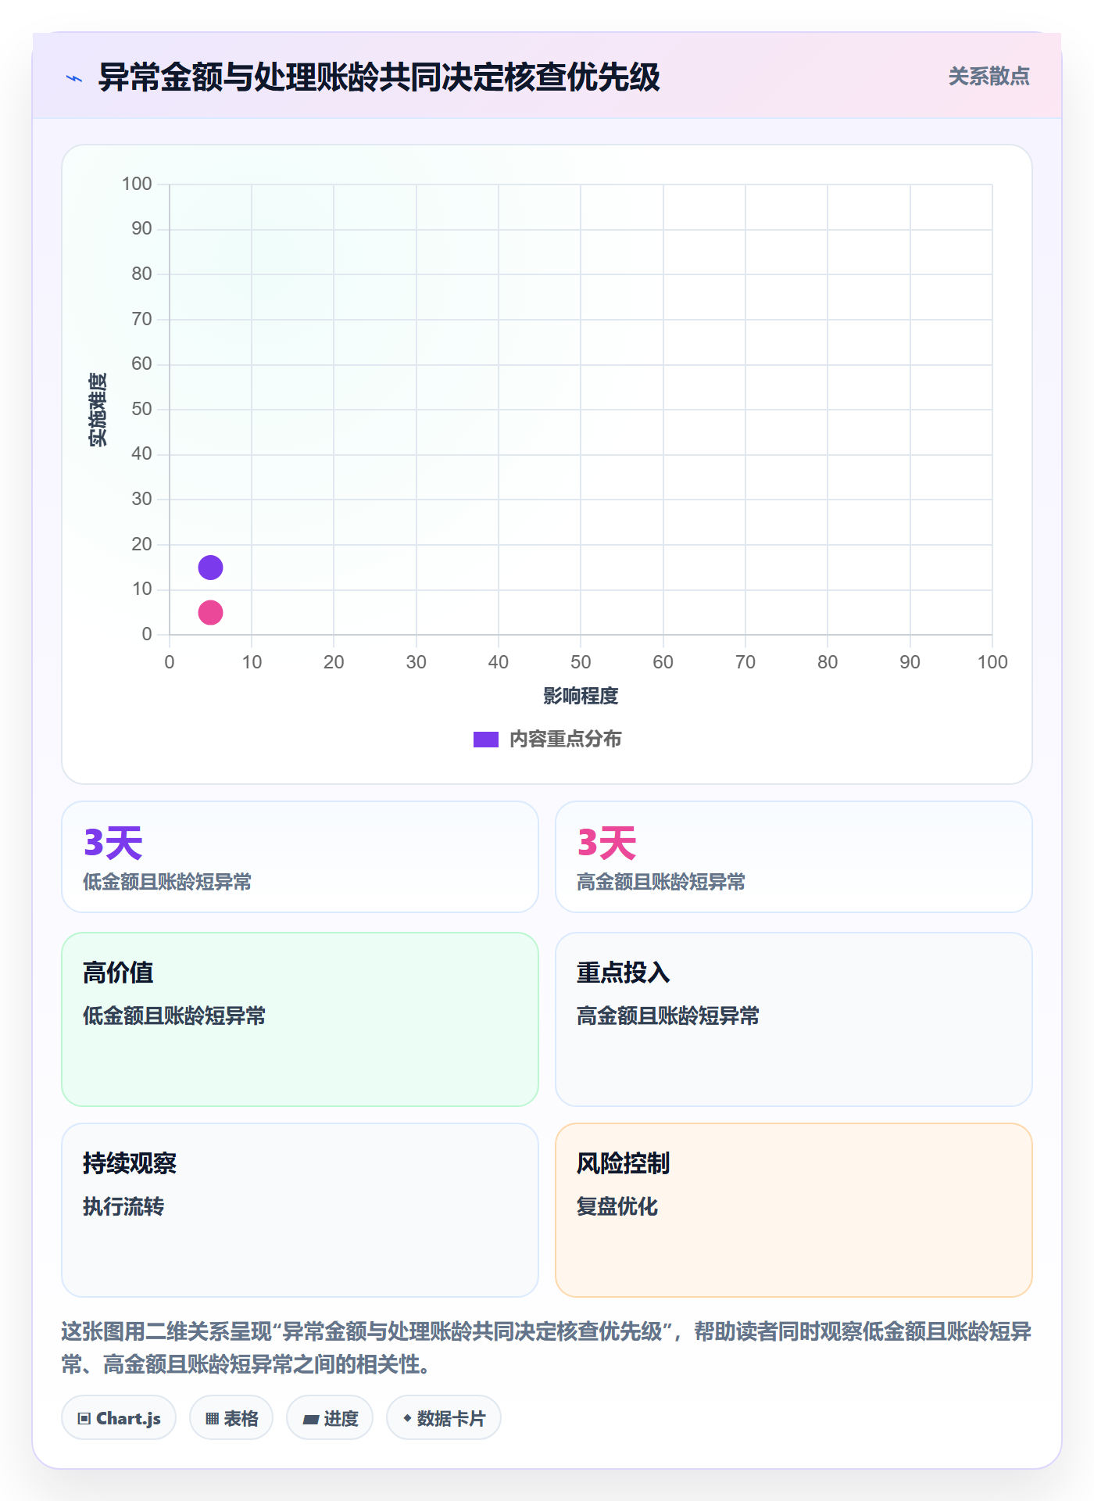This screenshot has width=1094, height=1501.
Task: Click the 表格 tag chip
Action: coord(231,1418)
